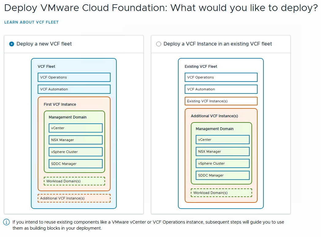Click VCF Operations box in the new fleet diagram
Image resolution: width=321 pixels, height=237 pixels.
coord(74,77)
